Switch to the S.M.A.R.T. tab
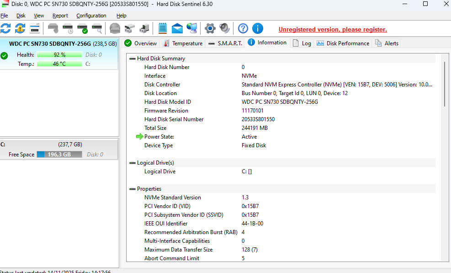The image size is (451, 273). [225, 43]
